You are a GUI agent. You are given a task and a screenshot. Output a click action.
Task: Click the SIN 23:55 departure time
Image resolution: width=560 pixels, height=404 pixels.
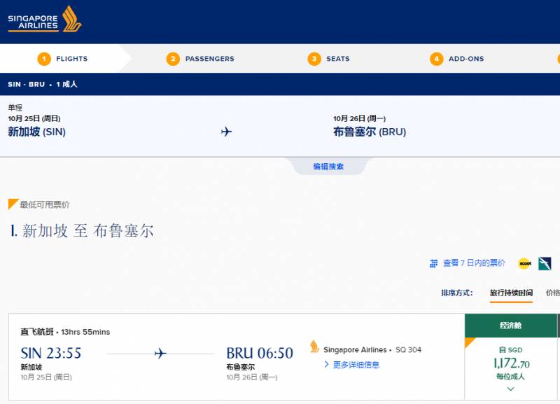pos(51,354)
